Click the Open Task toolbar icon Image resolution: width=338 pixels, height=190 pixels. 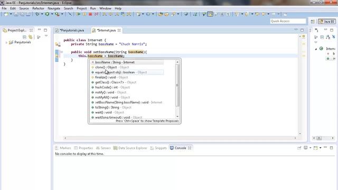pos(167,14)
